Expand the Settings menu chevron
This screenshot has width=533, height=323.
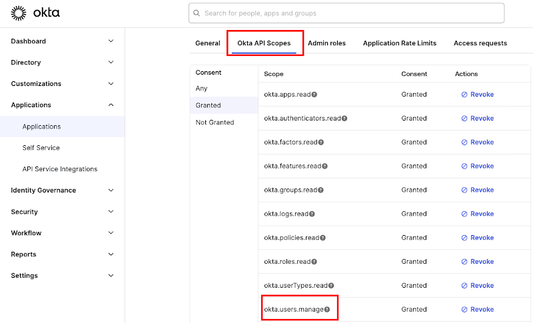pyautogui.click(x=111, y=276)
